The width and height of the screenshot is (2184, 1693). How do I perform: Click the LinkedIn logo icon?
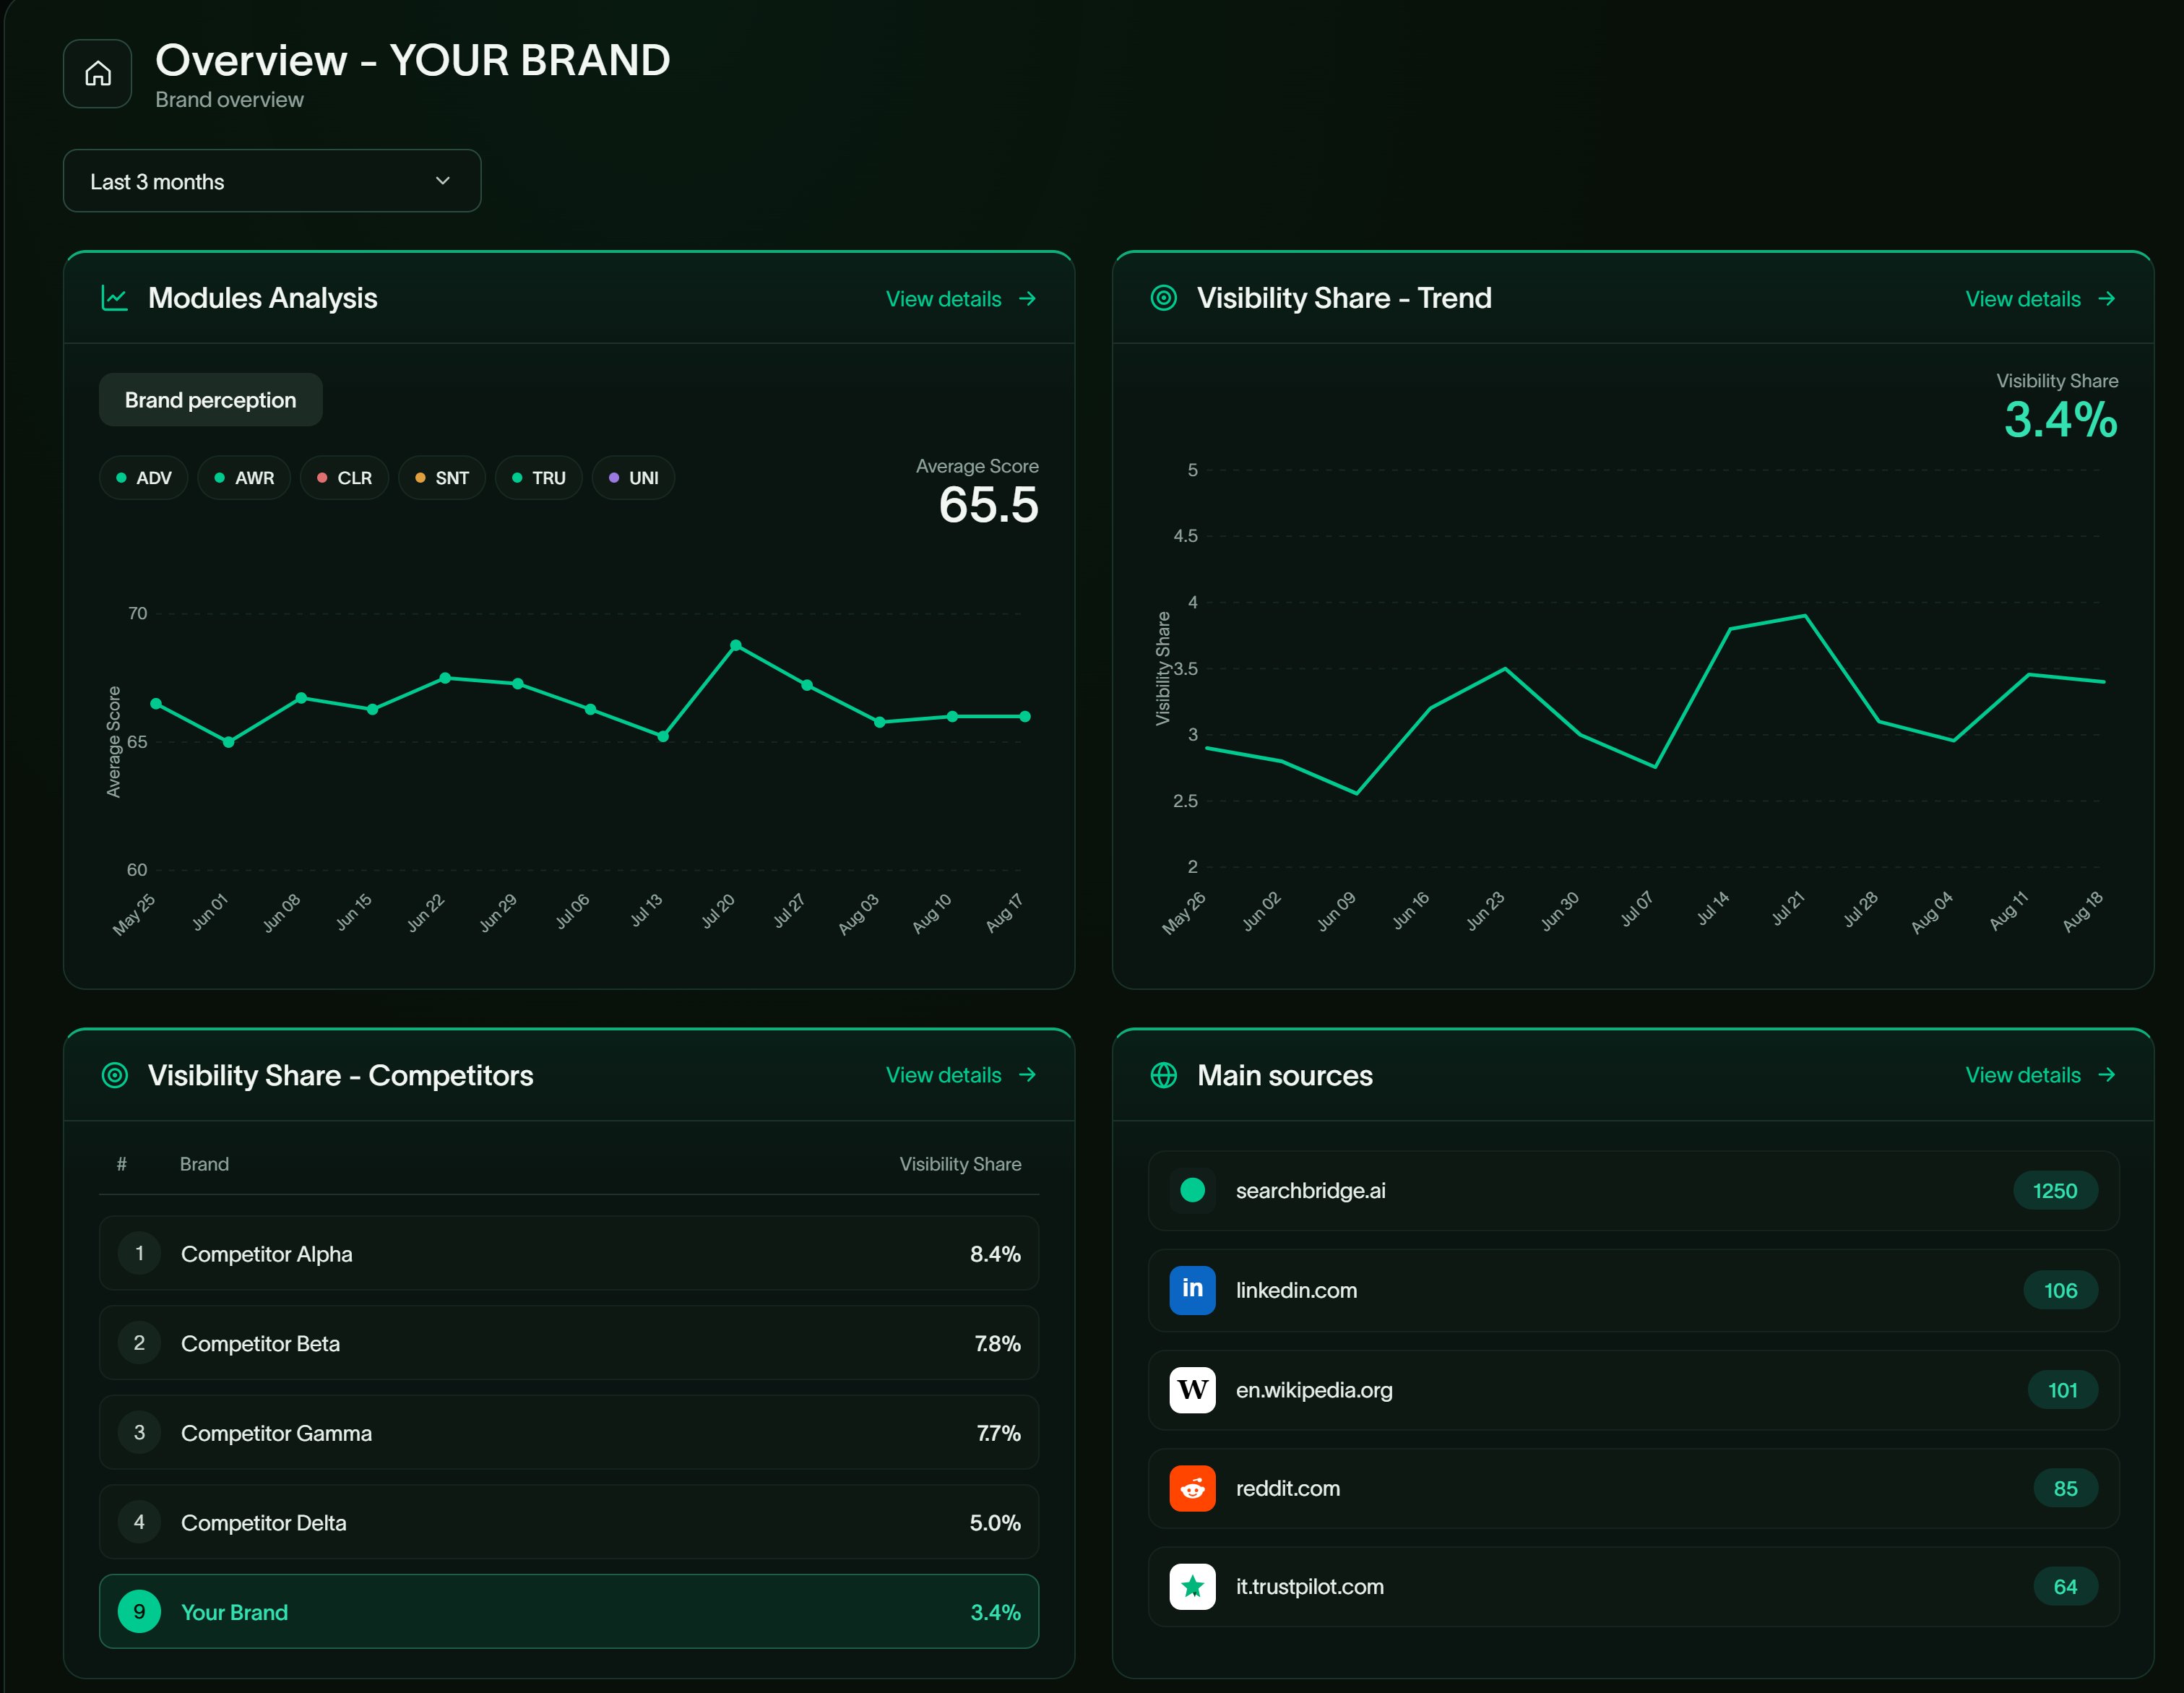pos(1192,1290)
